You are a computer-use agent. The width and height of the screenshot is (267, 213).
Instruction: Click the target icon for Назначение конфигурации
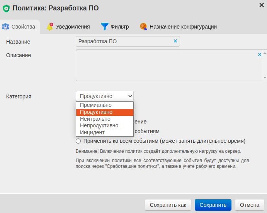143,27
